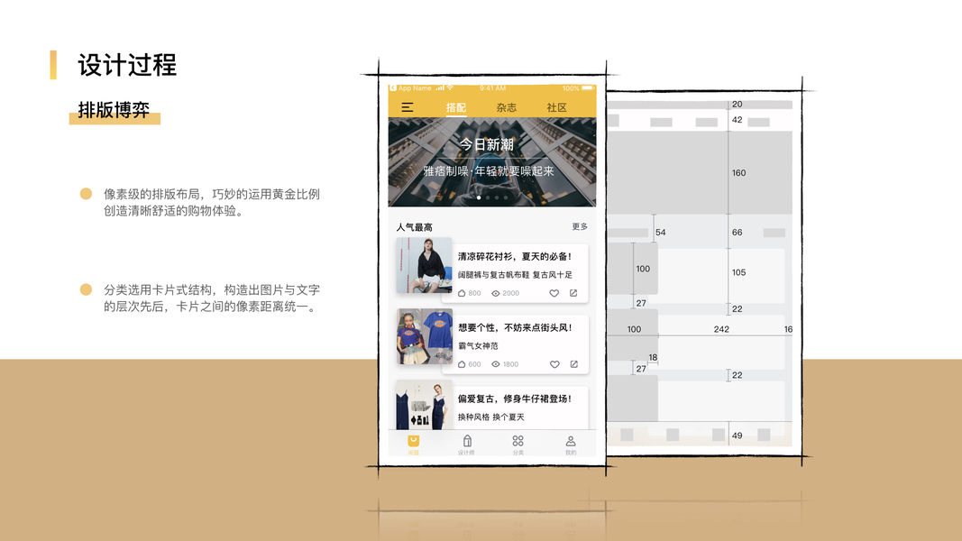This screenshot has width=962, height=541.
Task: Open the hamburger menu in the app header
Action: [x=407, y=107]
